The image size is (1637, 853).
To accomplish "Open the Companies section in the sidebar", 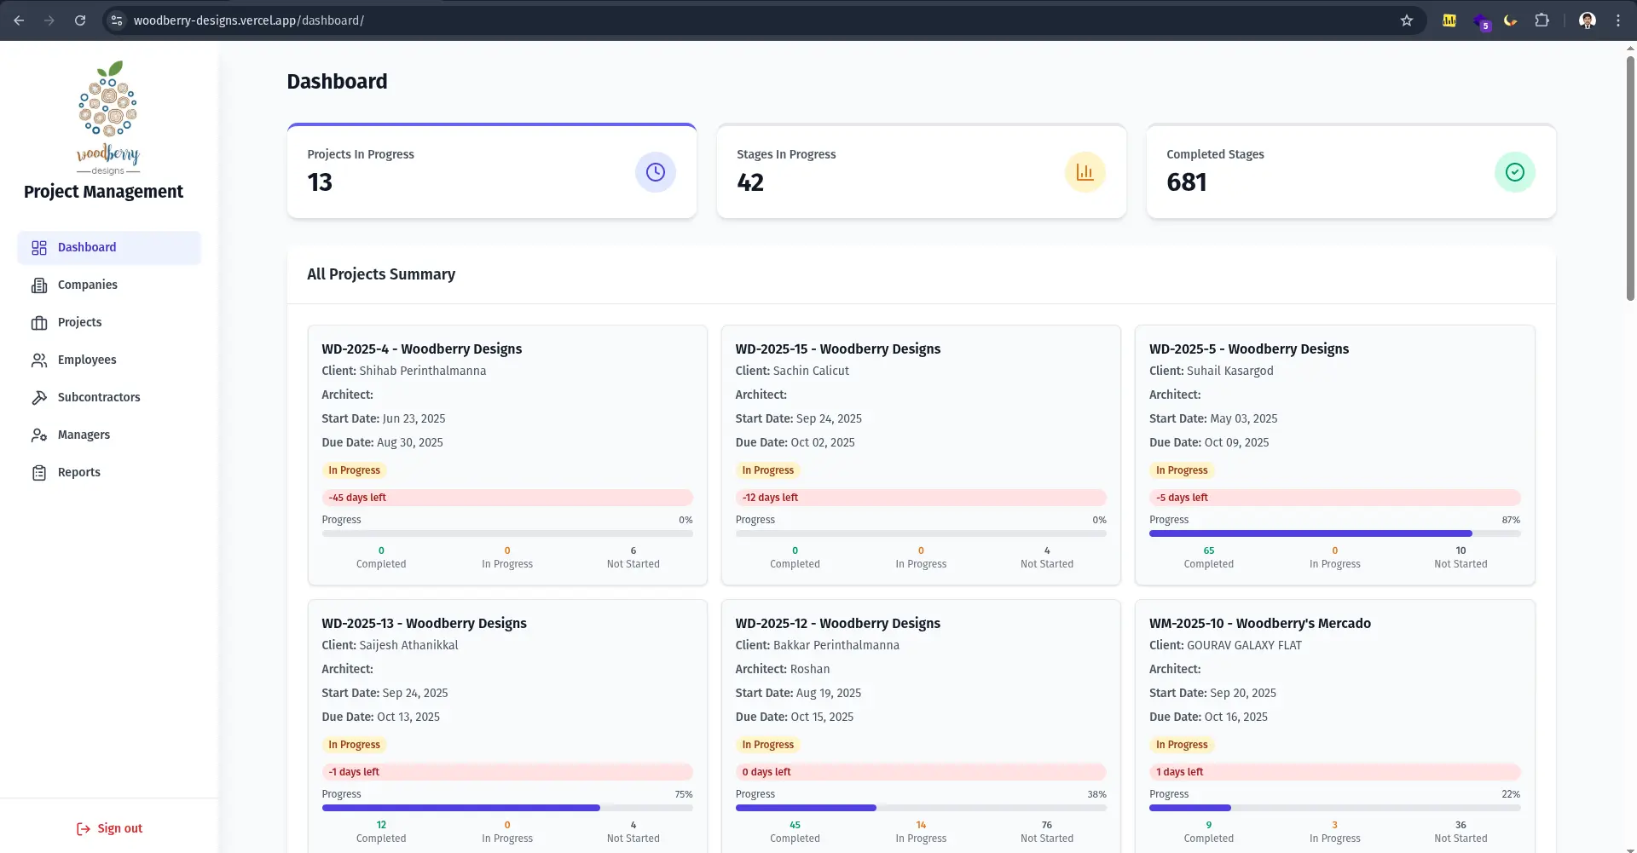I will point(89,285).
